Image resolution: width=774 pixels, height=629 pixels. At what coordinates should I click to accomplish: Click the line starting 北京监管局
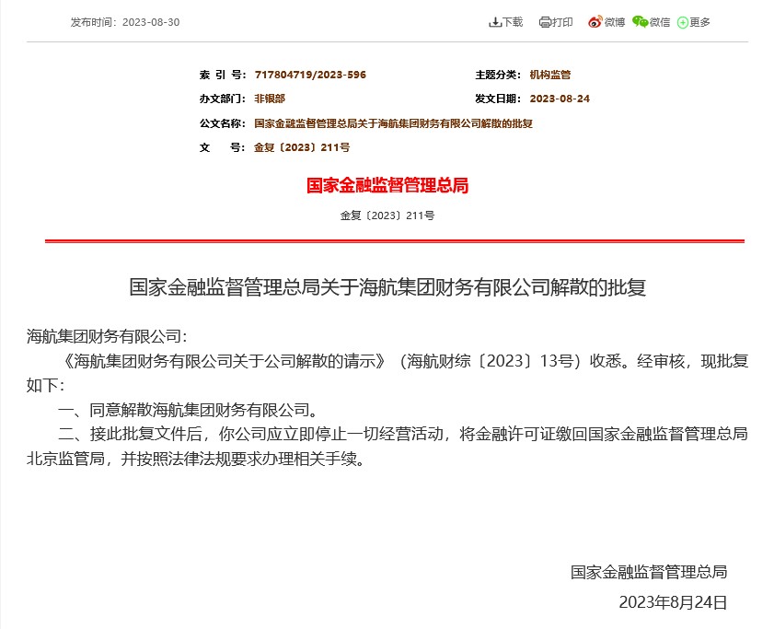196,459
